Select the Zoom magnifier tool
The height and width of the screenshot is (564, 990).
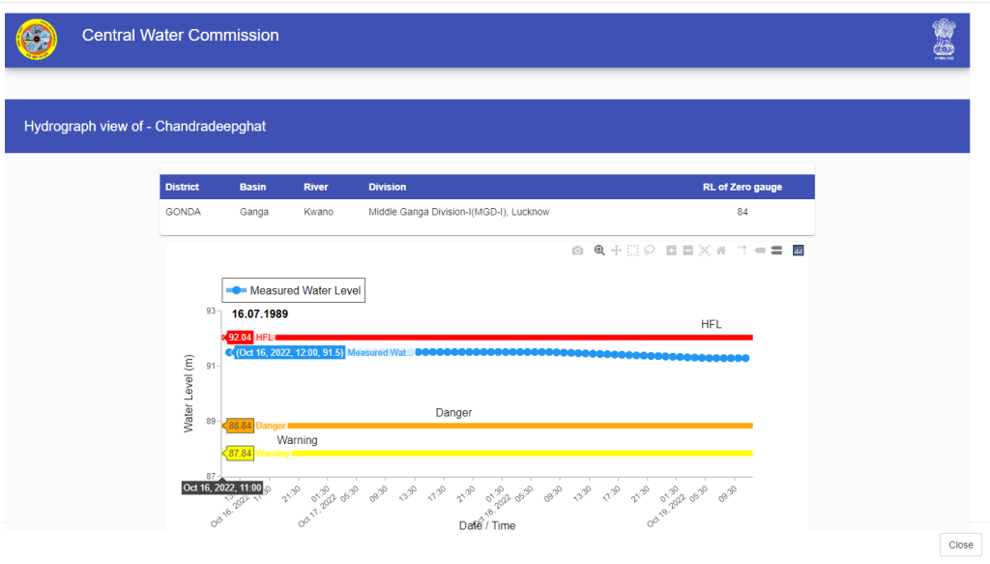(x=599, y=251)
